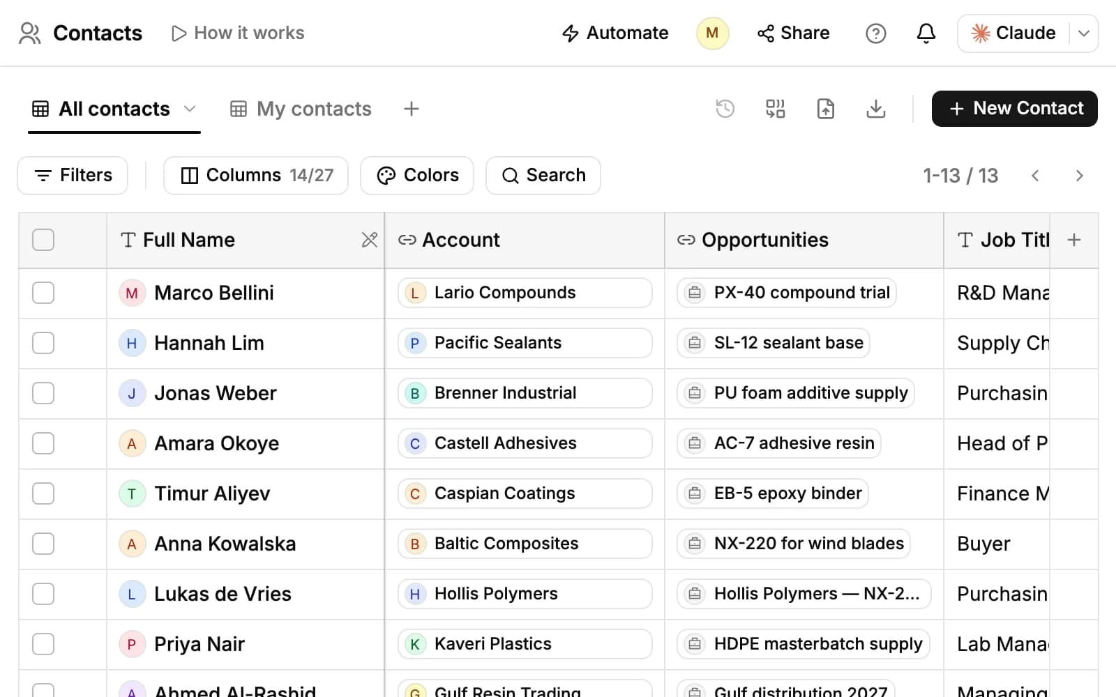Click the link icon in Opportunities header

pos(686,240)
